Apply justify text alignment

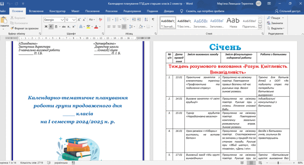click(124, 27)
